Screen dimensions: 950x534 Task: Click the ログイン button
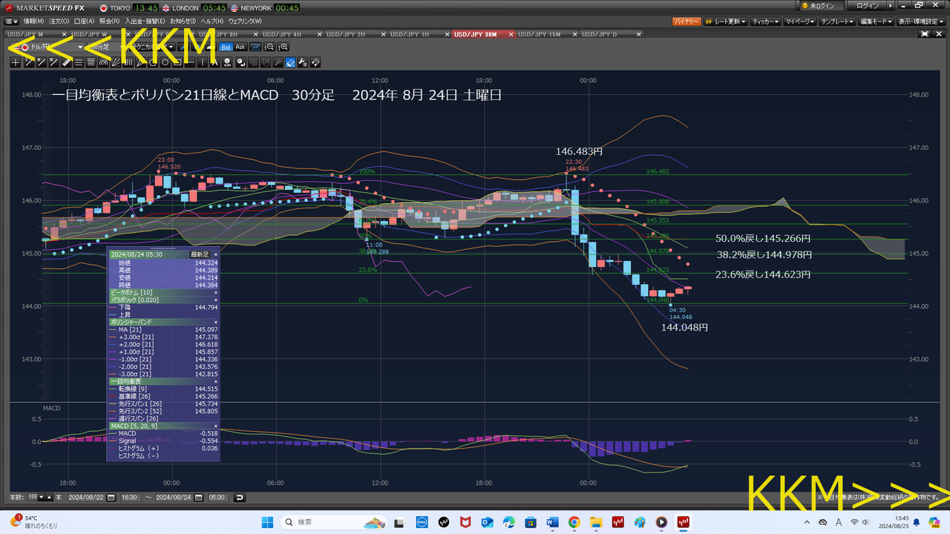tap(868, 6)
